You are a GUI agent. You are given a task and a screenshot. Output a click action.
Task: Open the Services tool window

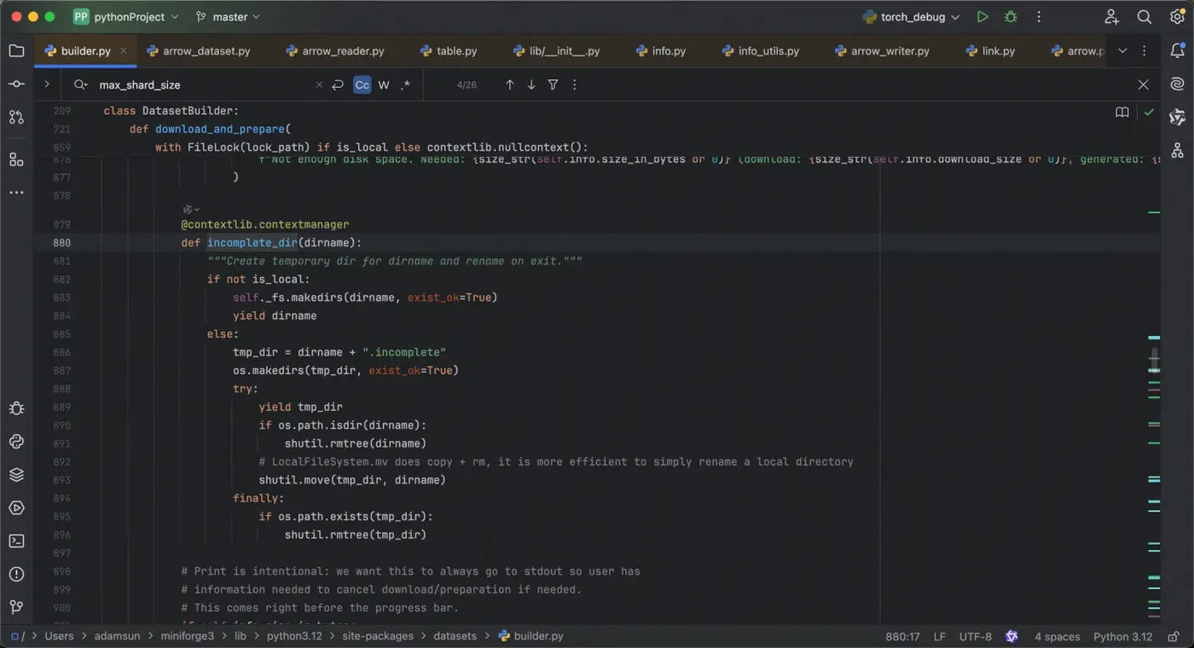(16, 508)
